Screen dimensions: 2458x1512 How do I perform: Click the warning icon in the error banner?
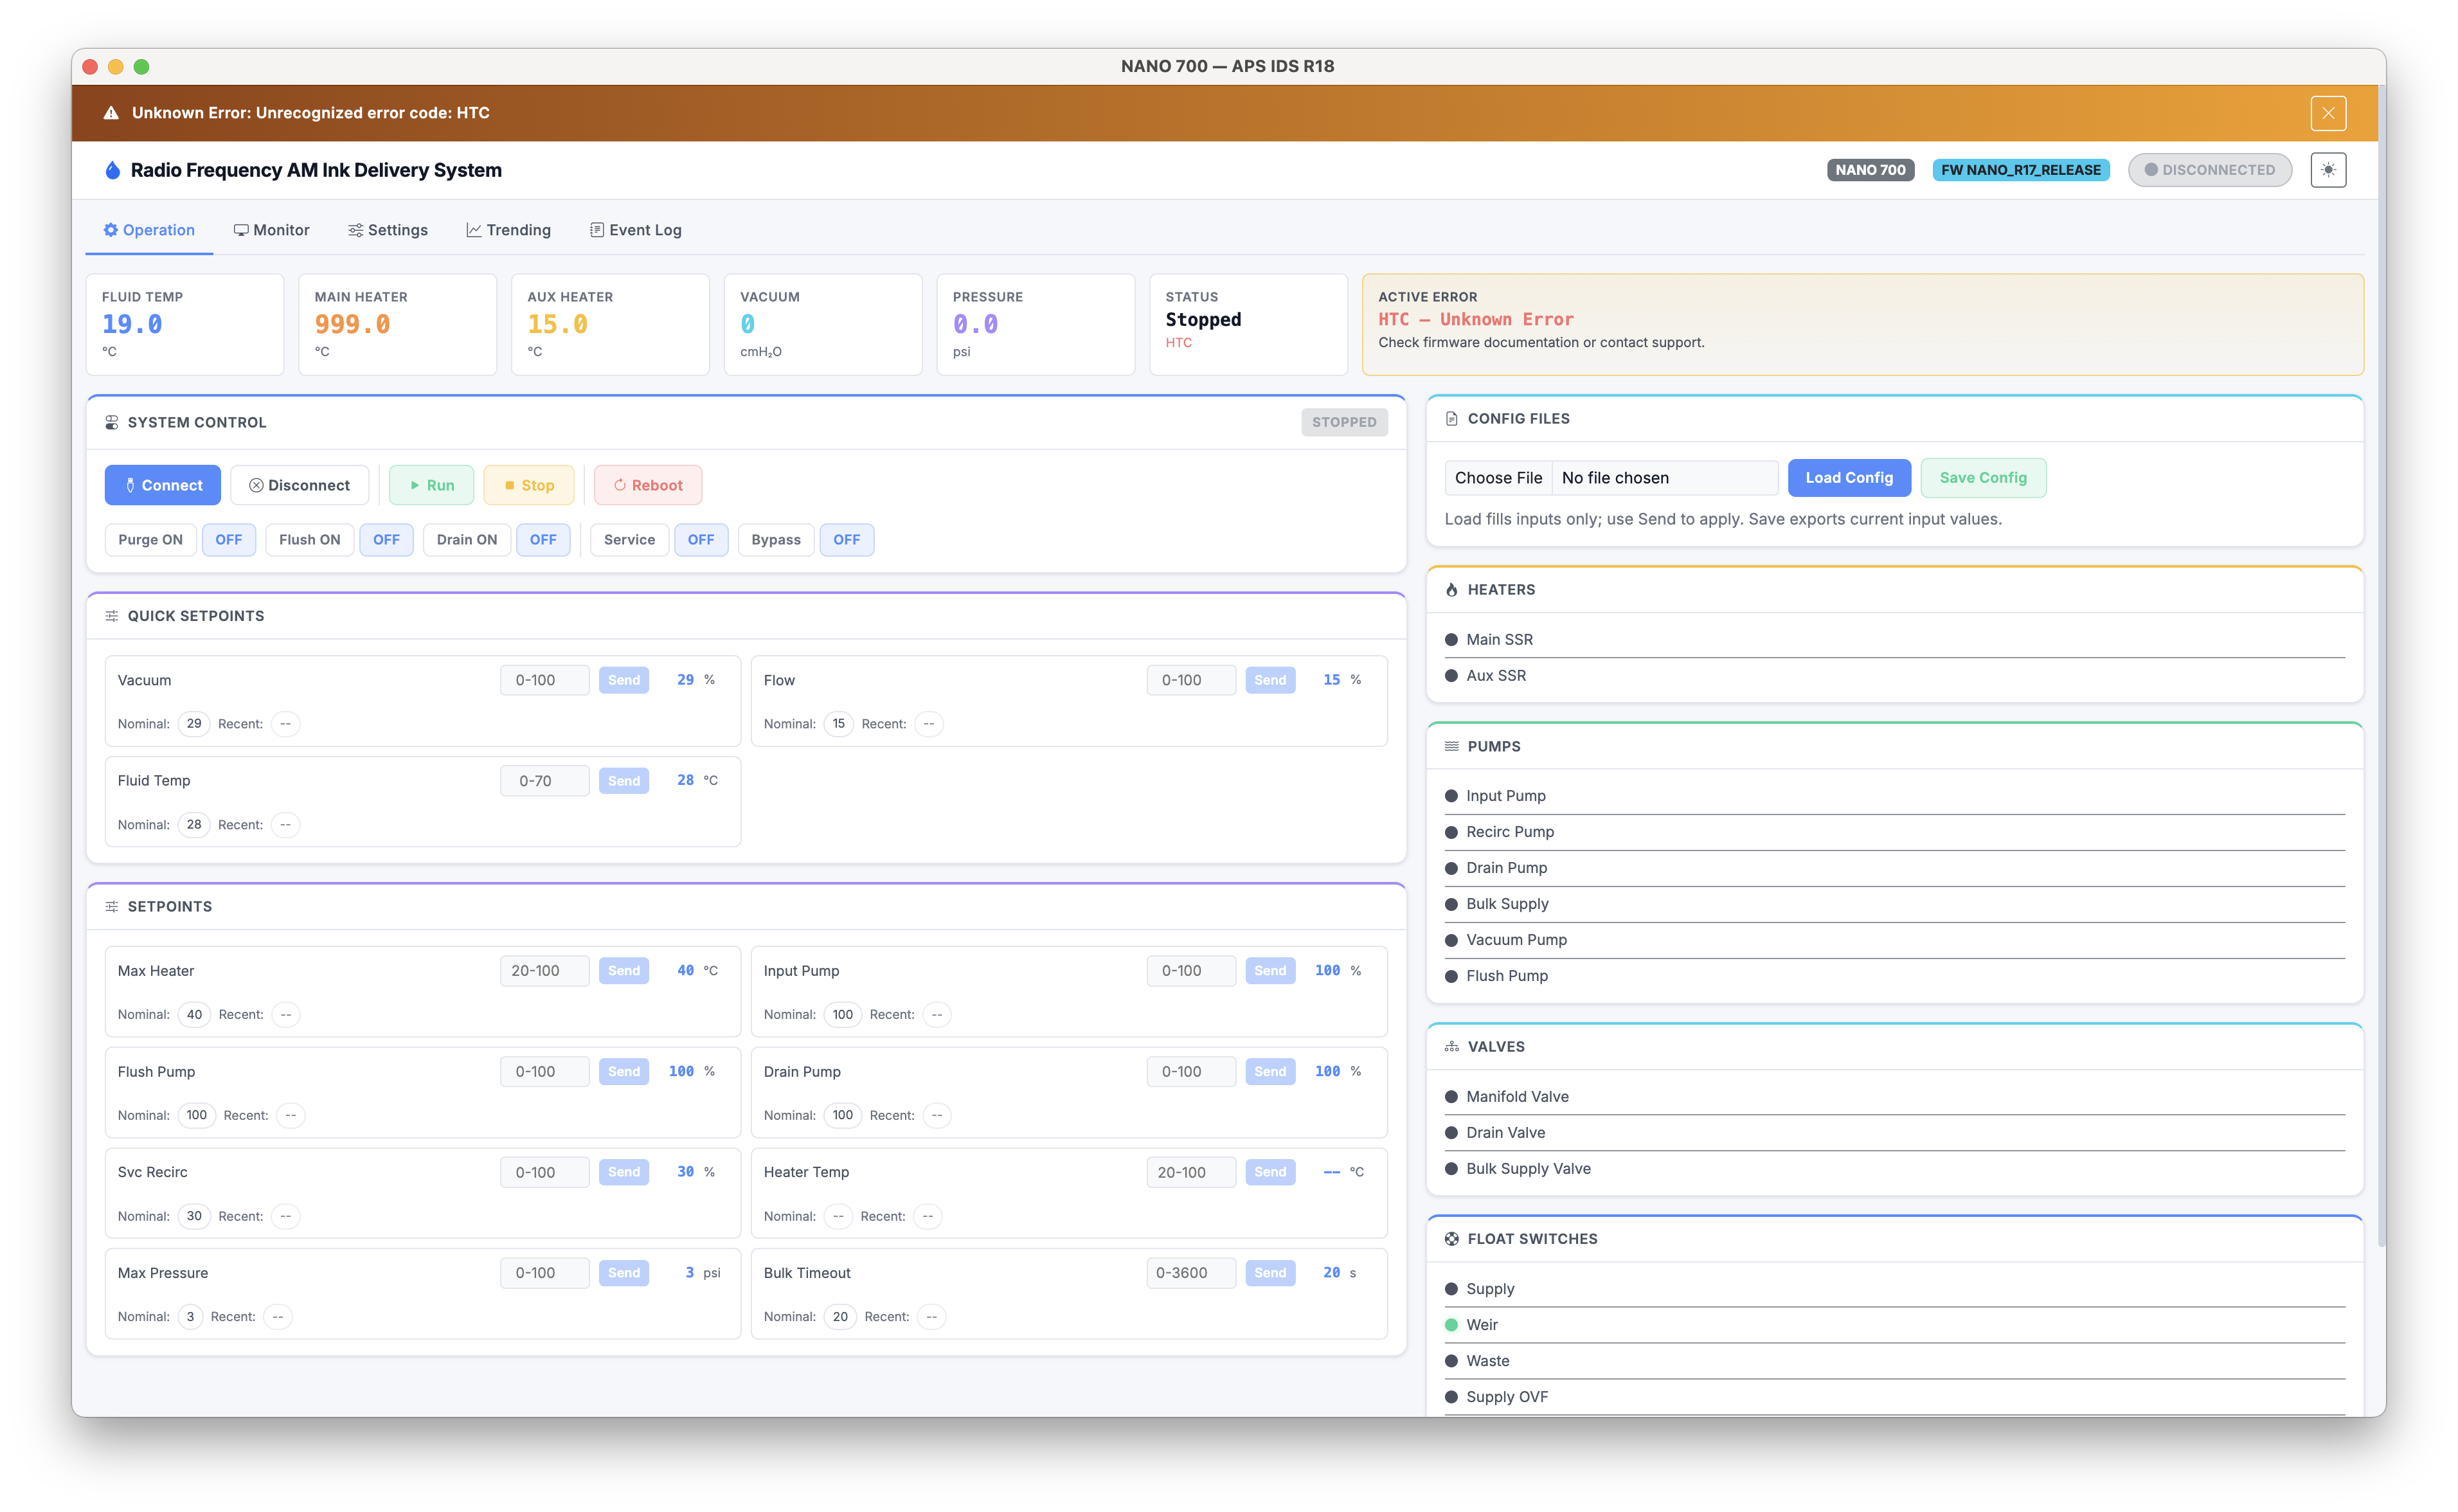tap(113, 112)
